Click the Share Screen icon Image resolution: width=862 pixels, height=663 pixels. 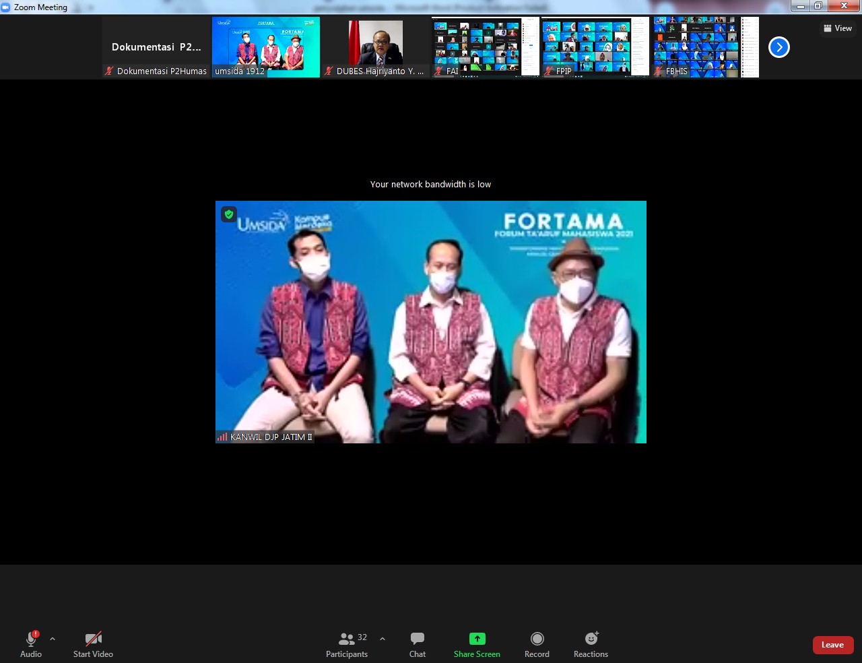(477, 639)
